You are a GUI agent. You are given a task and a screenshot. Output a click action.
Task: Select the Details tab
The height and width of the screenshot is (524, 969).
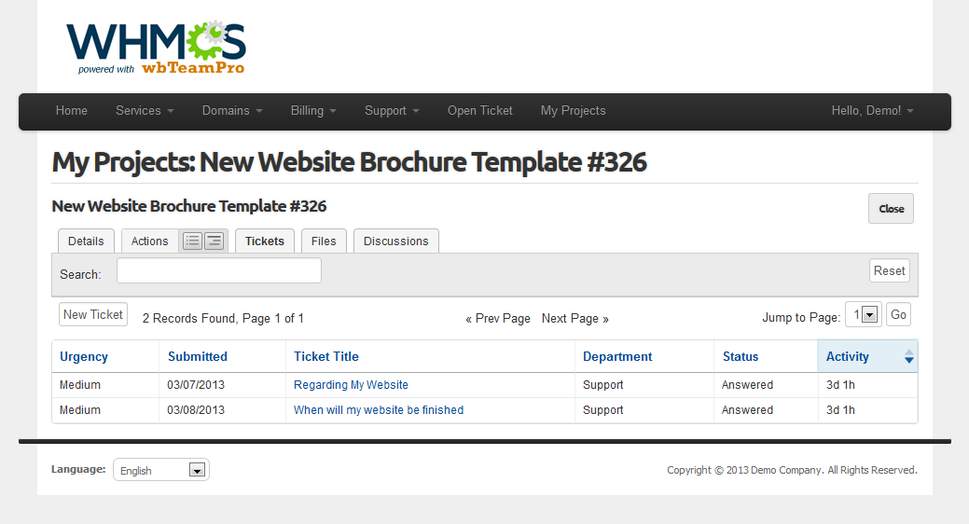click(x=86, y=241)
